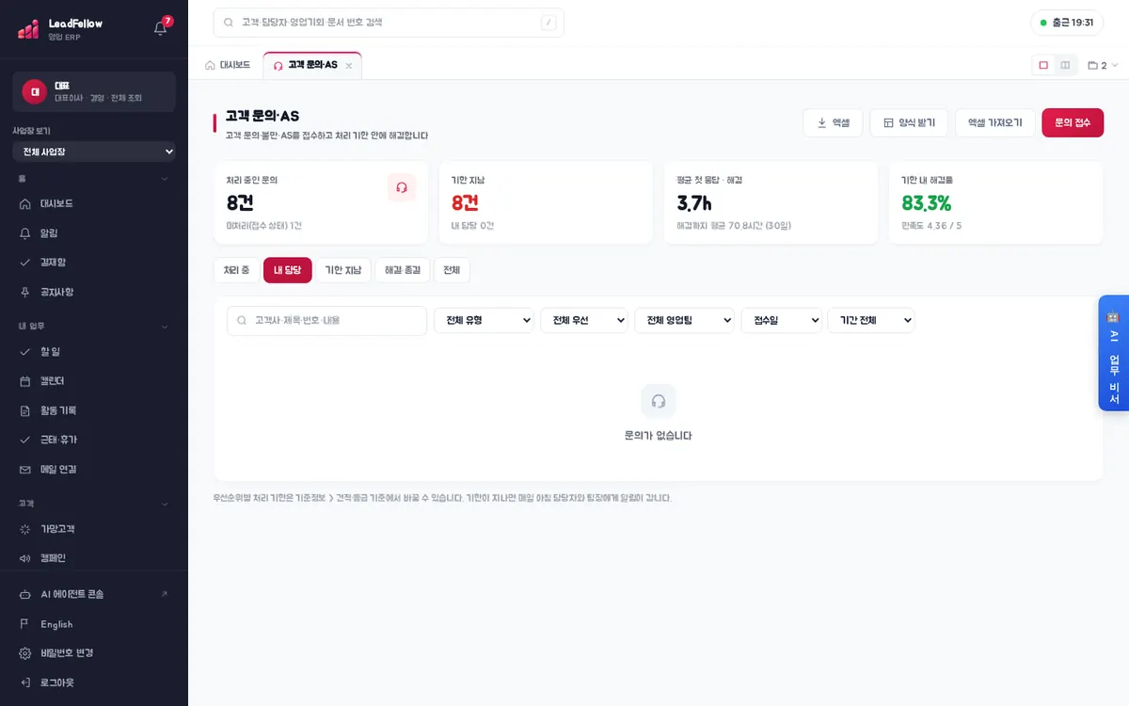Open the 전체 영업팀 team dropdown
This screenshot has width=1129, height=706.
point(684,320)
